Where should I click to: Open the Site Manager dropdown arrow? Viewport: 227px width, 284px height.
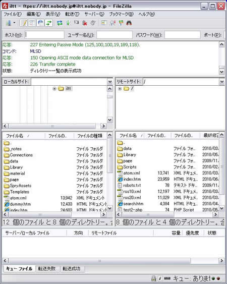pyautogui.click(x=14, y=23)
